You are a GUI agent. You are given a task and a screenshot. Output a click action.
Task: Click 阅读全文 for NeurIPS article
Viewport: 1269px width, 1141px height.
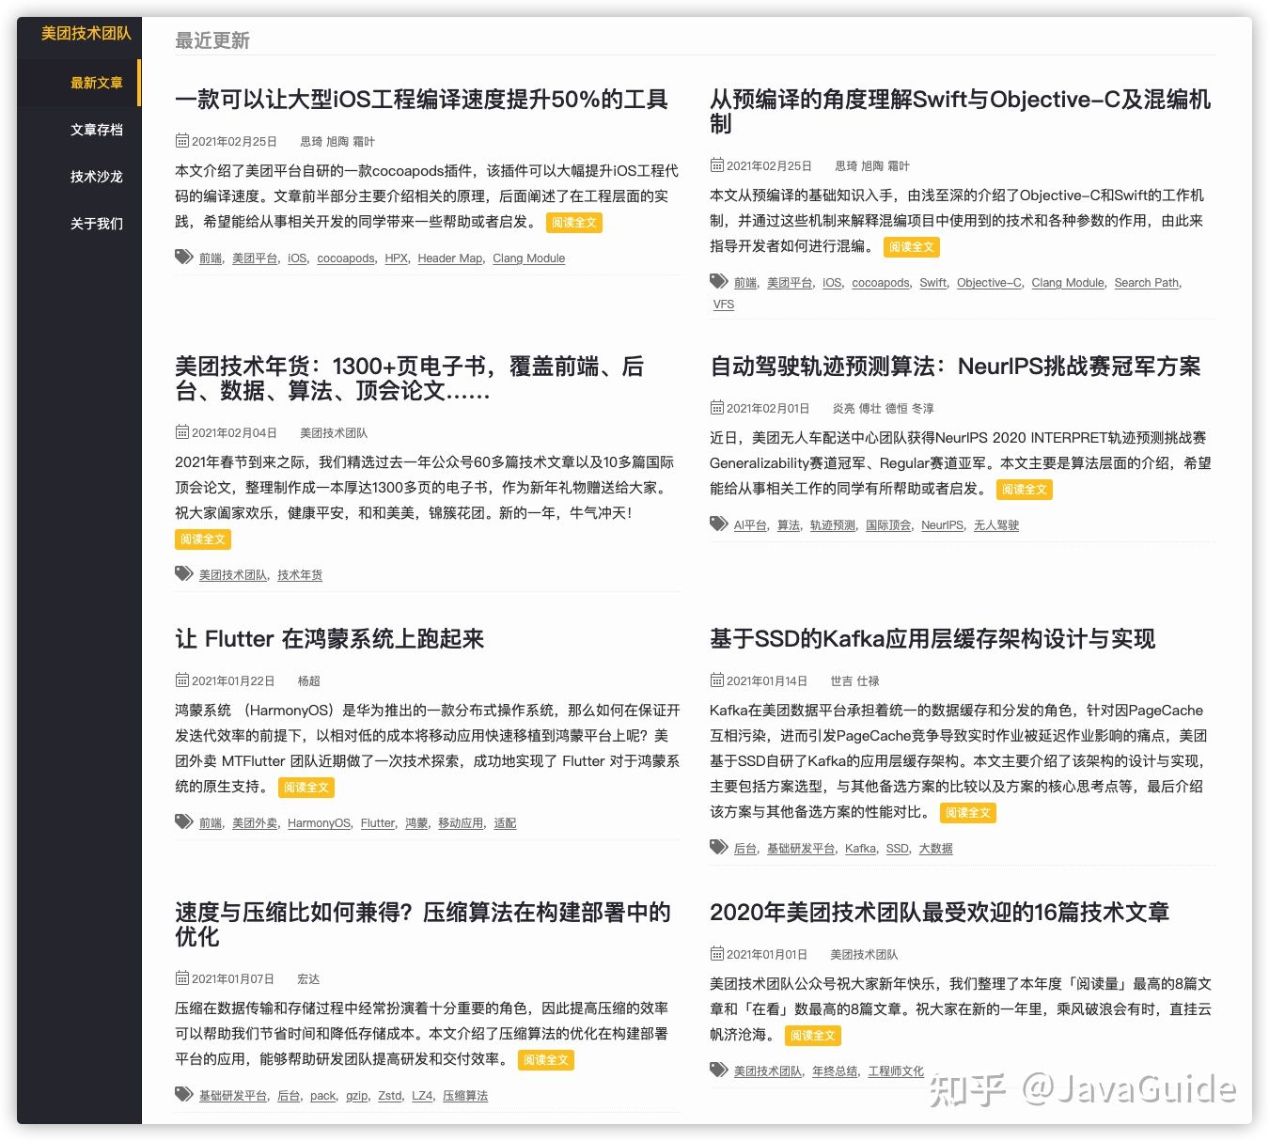pos(1024,490)
